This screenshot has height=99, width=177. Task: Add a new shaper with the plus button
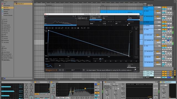[x=60, y=65]
